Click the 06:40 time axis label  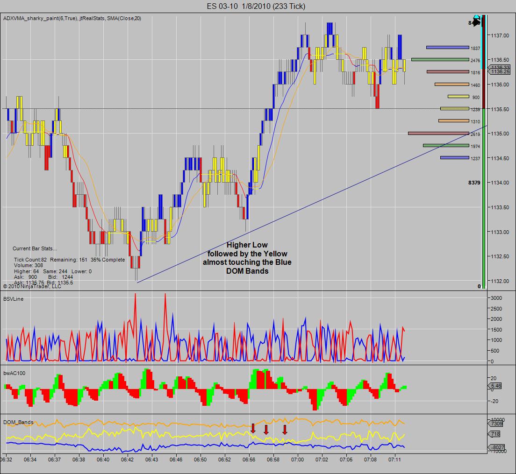click(103, 460)
